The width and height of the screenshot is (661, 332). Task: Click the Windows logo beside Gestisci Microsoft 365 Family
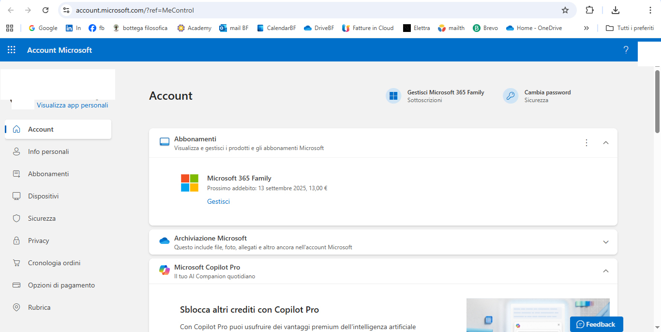393,96
